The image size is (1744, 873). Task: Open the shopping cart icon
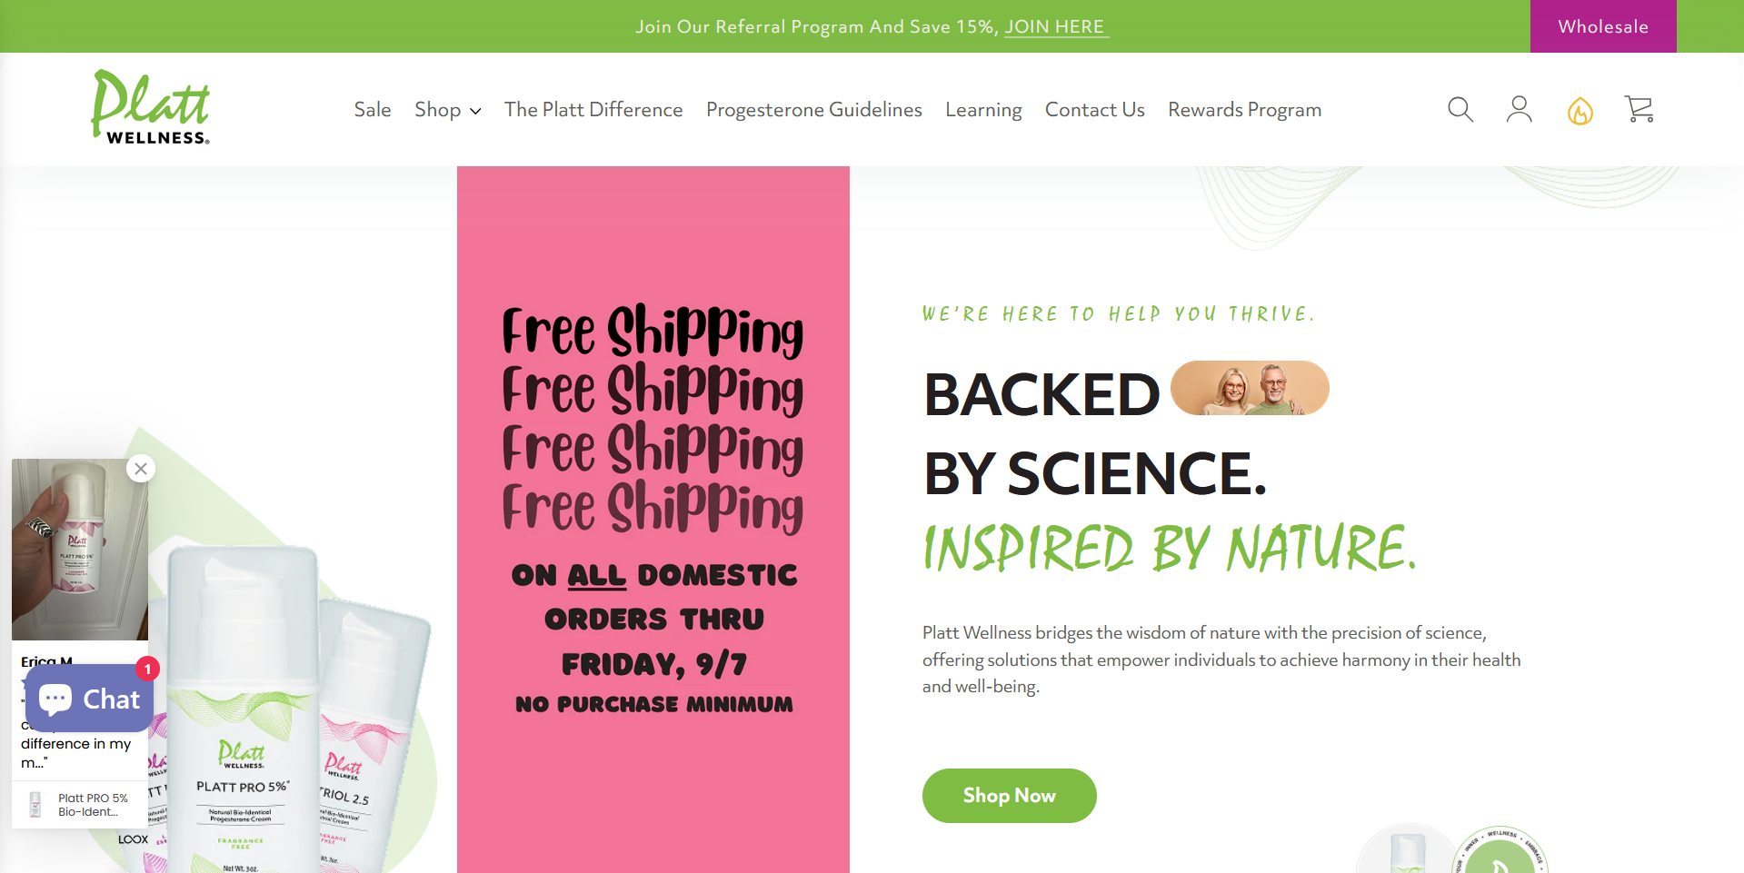tap(1639, 110)
